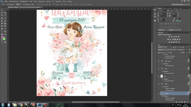
Task: Select the Elliptical Marquee tool
Action: click(x=2, y=10)
